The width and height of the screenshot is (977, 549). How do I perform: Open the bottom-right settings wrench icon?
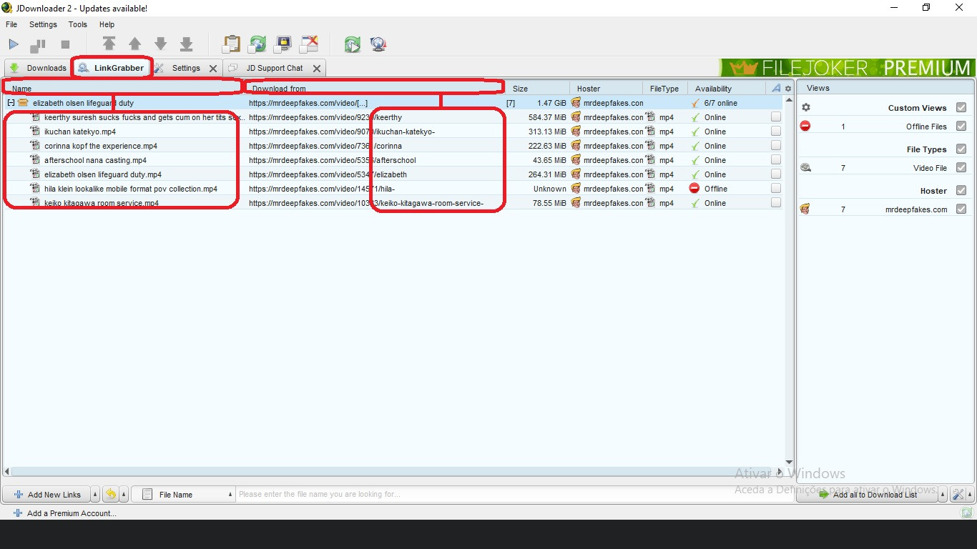958,495
